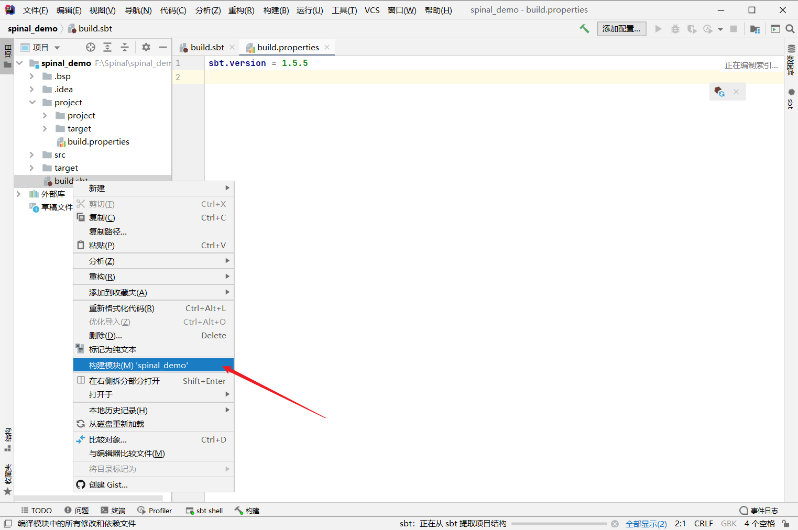This screenshot has height=530, width=798.
Task: Click the 添加配置... button
Action: [x=621, y=29]
